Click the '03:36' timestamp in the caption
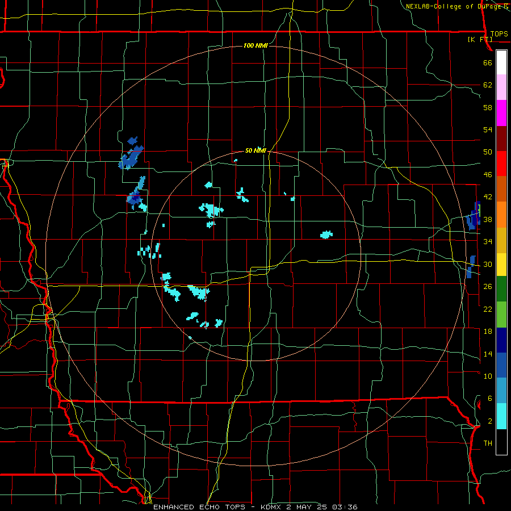Screen dimensions: 511x511 click(x=345, y=507)
